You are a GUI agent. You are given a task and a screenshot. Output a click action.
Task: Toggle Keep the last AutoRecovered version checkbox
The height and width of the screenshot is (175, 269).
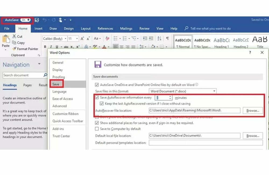102,104
